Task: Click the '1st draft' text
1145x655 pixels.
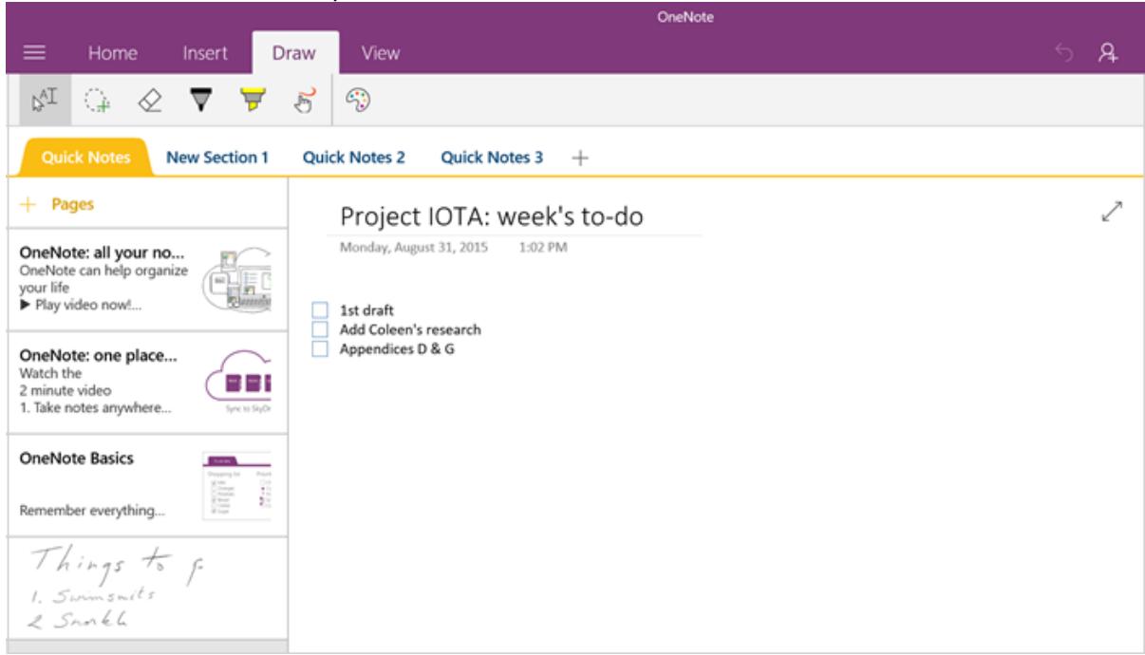Action: tap(366, 310)
